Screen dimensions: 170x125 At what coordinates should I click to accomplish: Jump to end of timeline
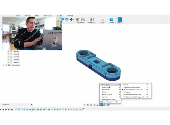(x=12, y=109)
